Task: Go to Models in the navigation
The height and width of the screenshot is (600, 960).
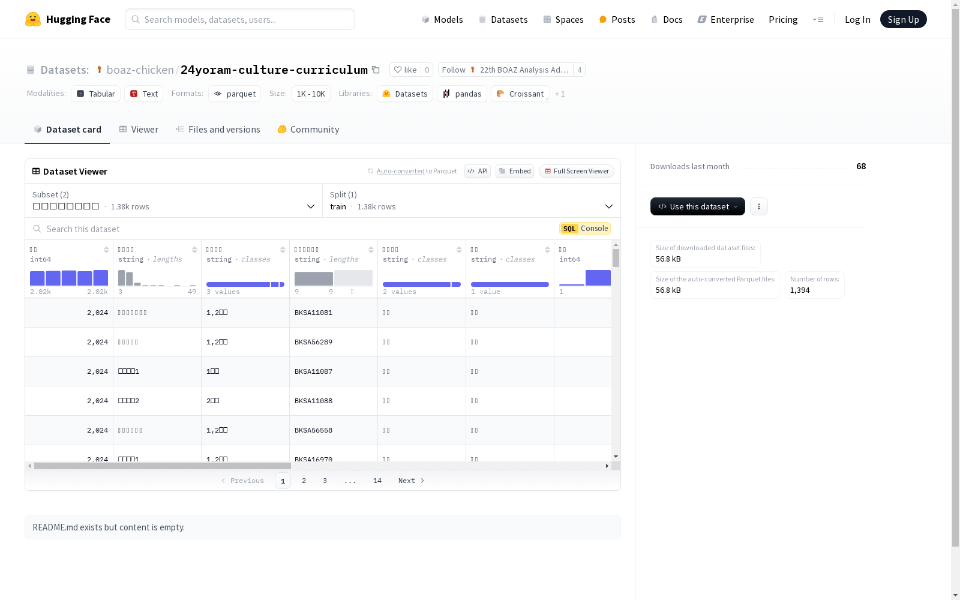Action: 442,19
